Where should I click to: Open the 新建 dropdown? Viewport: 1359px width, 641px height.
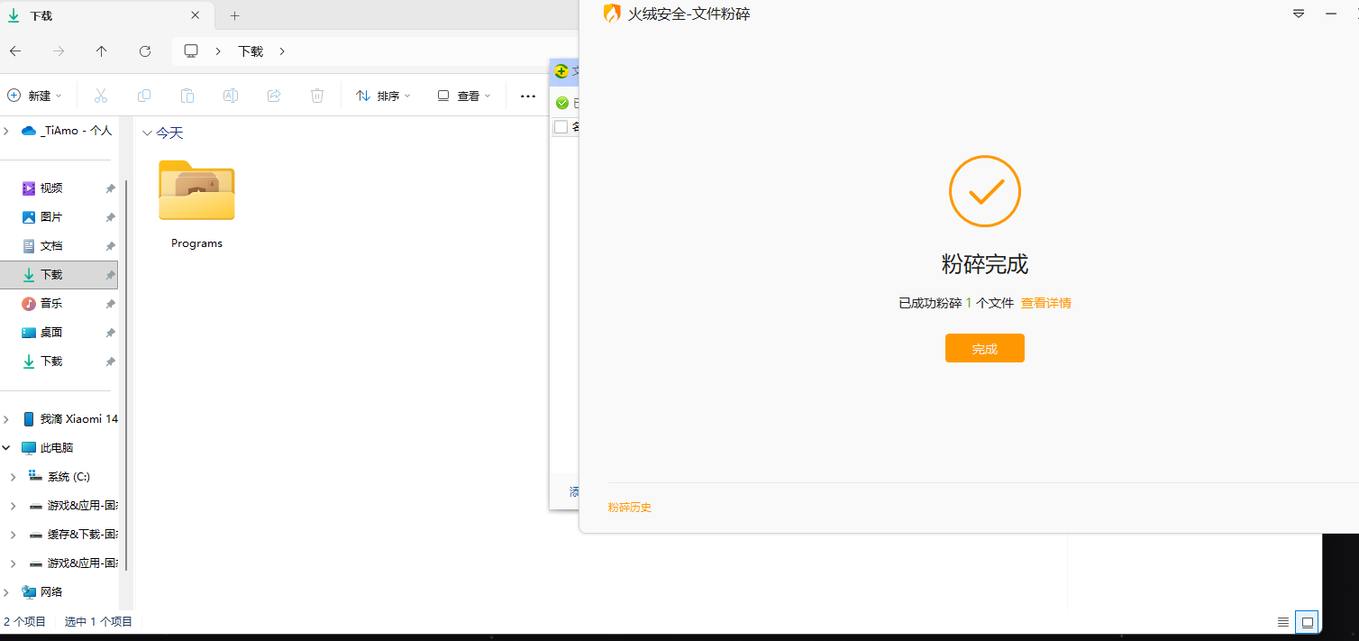click(x=35, y=96)
